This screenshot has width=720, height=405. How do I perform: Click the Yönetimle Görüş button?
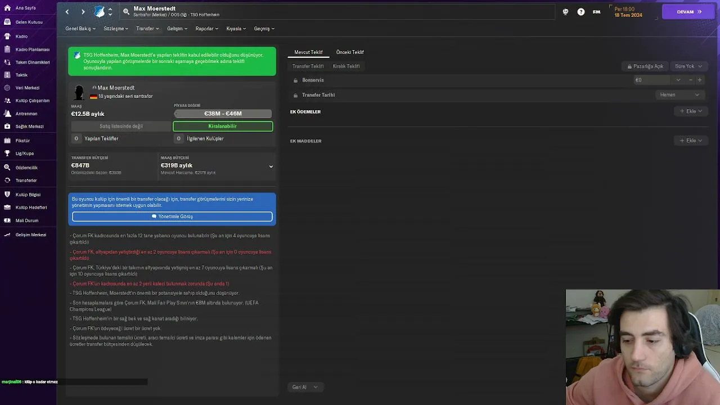point(172,217)
